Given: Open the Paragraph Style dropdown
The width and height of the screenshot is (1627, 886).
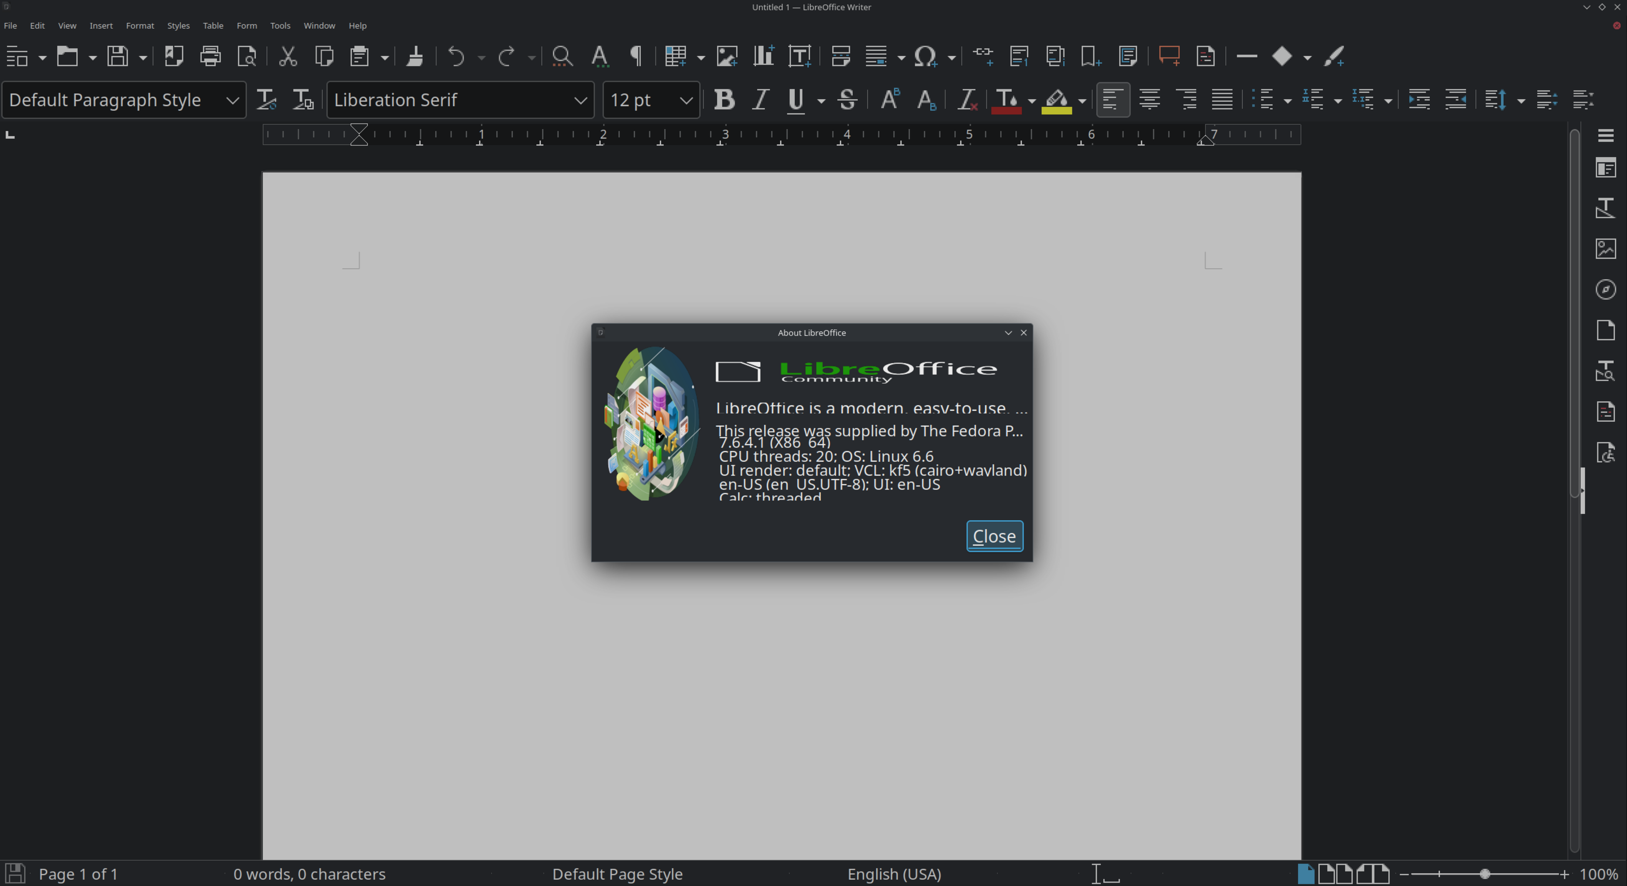Looking at the screenshot, I should coord(232,100).
